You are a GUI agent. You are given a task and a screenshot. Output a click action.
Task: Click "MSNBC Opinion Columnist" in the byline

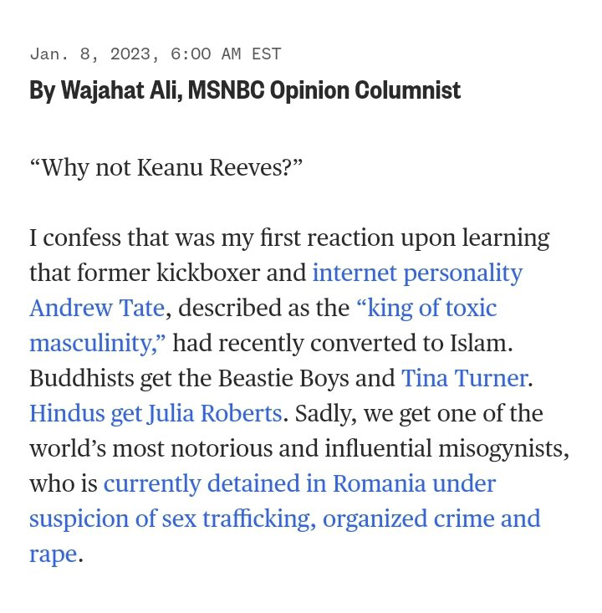tap(324, 90)
